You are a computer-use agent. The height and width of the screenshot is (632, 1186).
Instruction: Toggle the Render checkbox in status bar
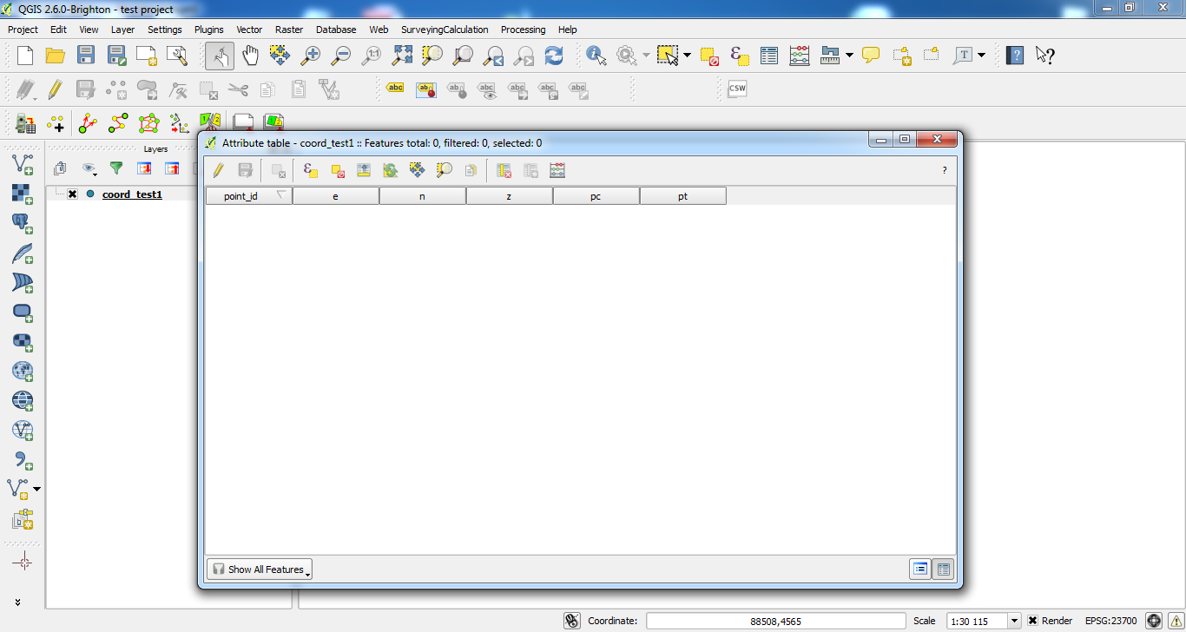[1032, 621]
